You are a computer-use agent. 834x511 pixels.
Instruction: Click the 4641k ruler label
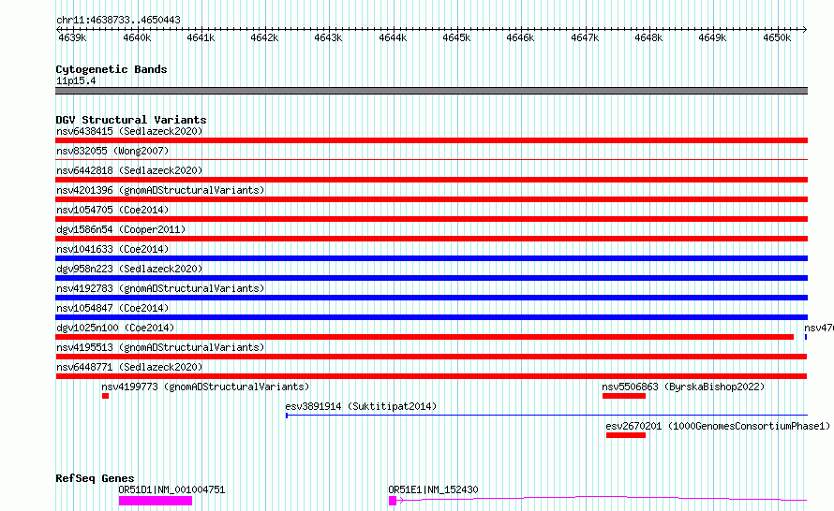(201, 38)
